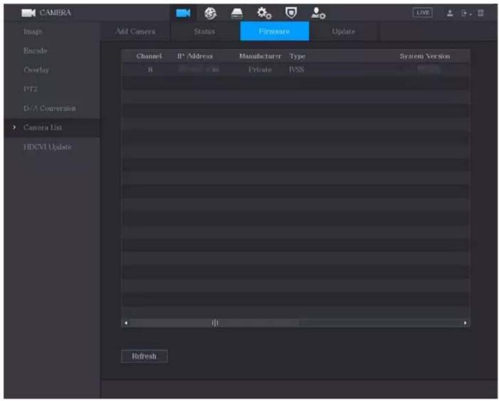
Task: Click the LIVE view button
Action: tap(422, 13)
